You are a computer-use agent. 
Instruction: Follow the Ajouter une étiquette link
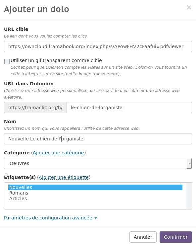coord(64,177)
